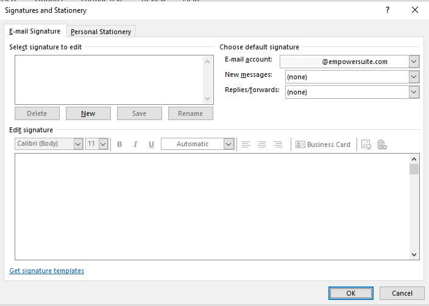Open the Replies/forwards signature dropdown
The image size is (429, 306).
pos(414,92)
